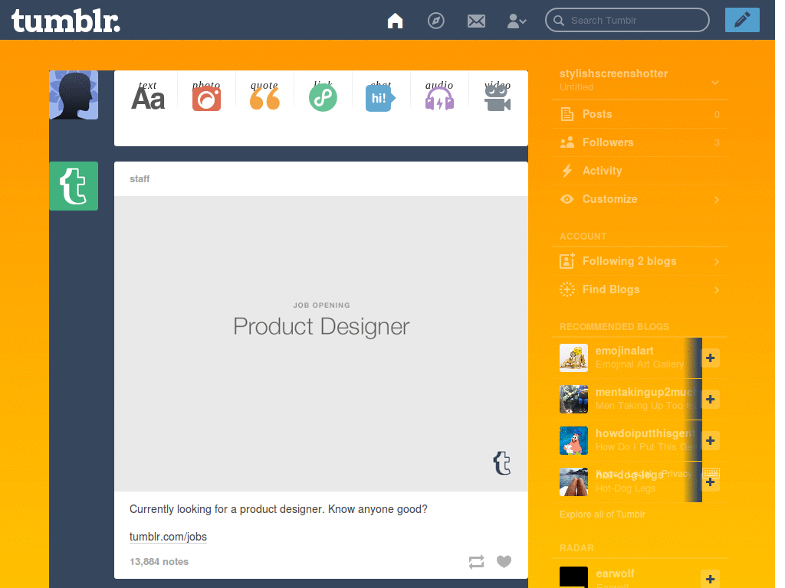Screen dimensions: 785x588
Task: Open Customize in the sidebar
Action: click(x=640, y=199)
